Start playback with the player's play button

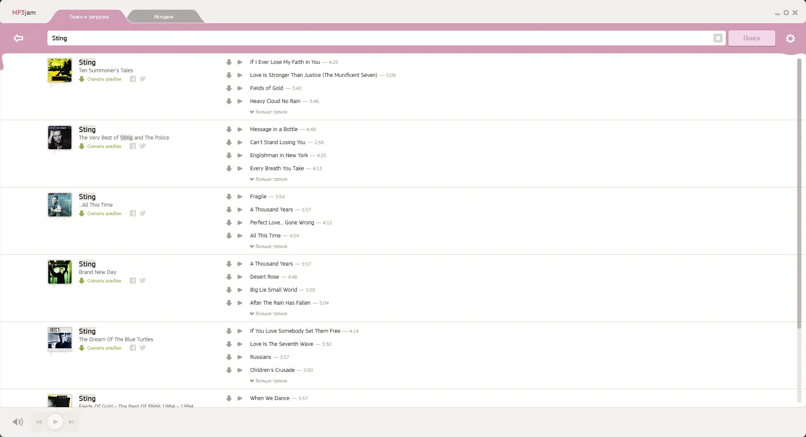coord(55,422)
